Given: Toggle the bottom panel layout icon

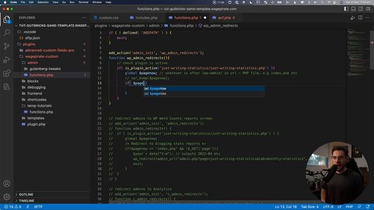Looking at the screenshot, I should pyautogui.click(x=353, y=9).
